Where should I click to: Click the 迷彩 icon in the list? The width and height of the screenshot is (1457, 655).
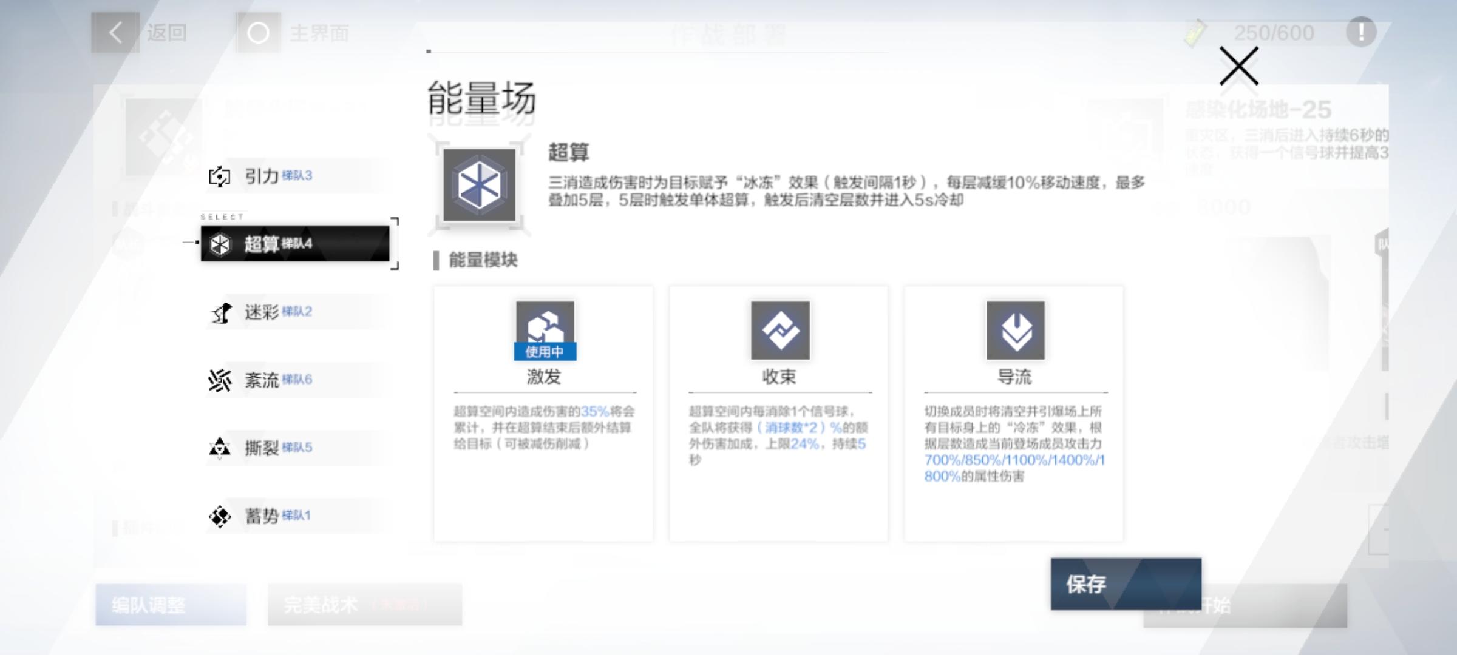[x=221, y=313]
